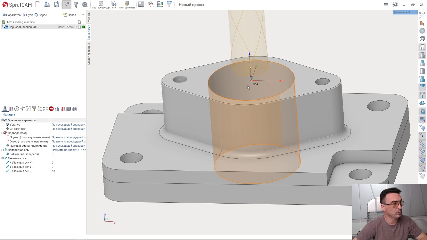The height and width of the screenshot is (240, 427).
Task: Open the workpiece tab with red-gray part
Action: pos(11,109)
